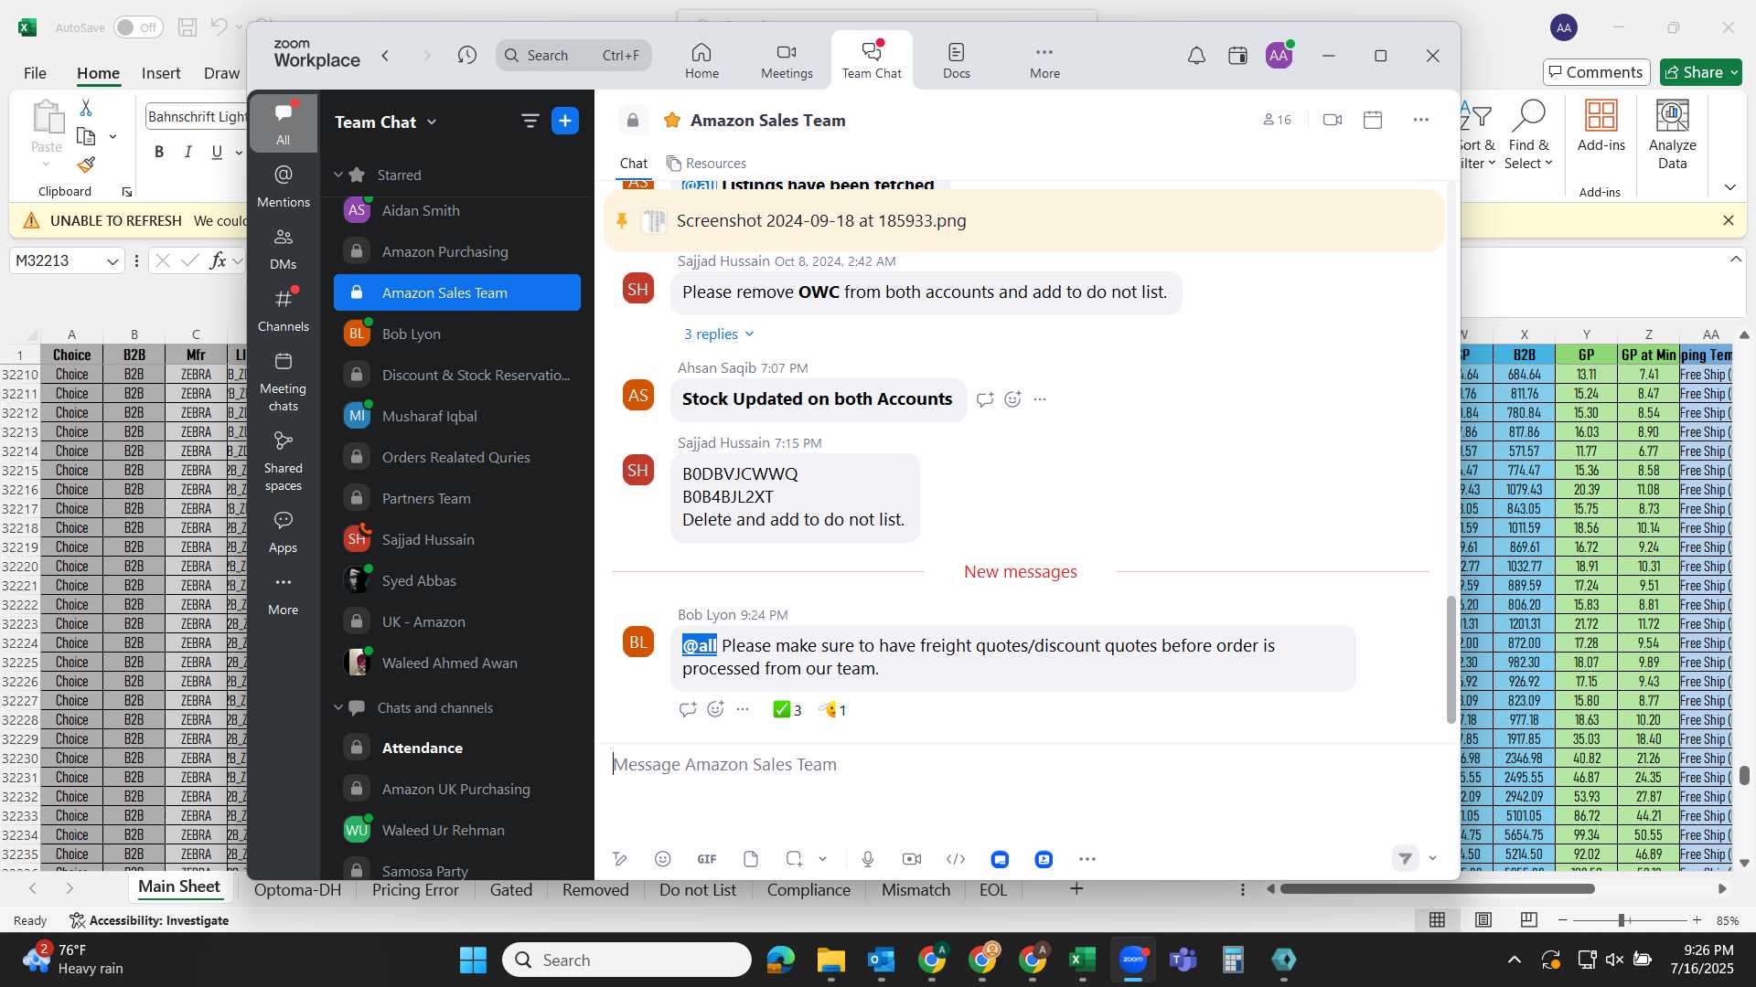Click the Message Amazon Sales Team input

(x=1024, y=765)
